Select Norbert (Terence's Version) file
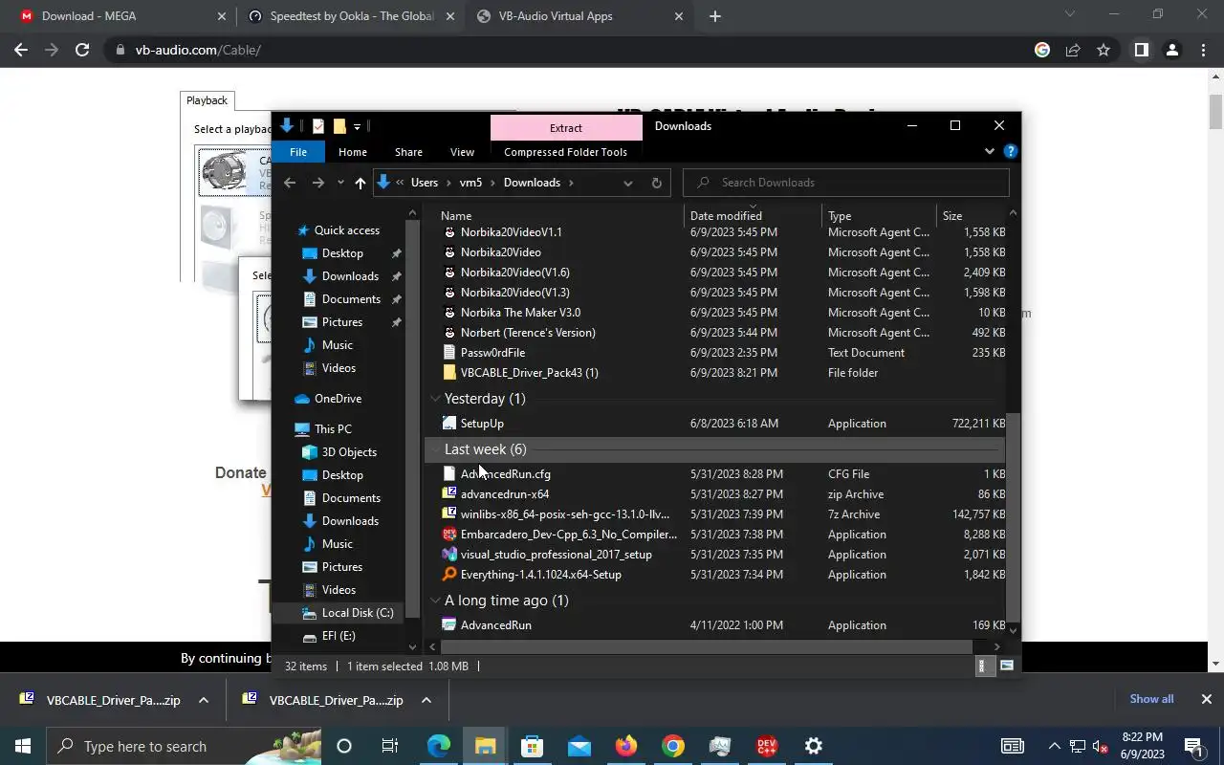Viewport: 1224px width, 765px height. (528, 333)
